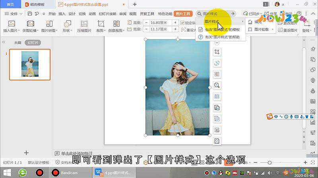Image resolution: width=318 pixels, height=178 pixels.
Task: Open the sliders settings icon in right sidebar
Action: coord(313,133)
